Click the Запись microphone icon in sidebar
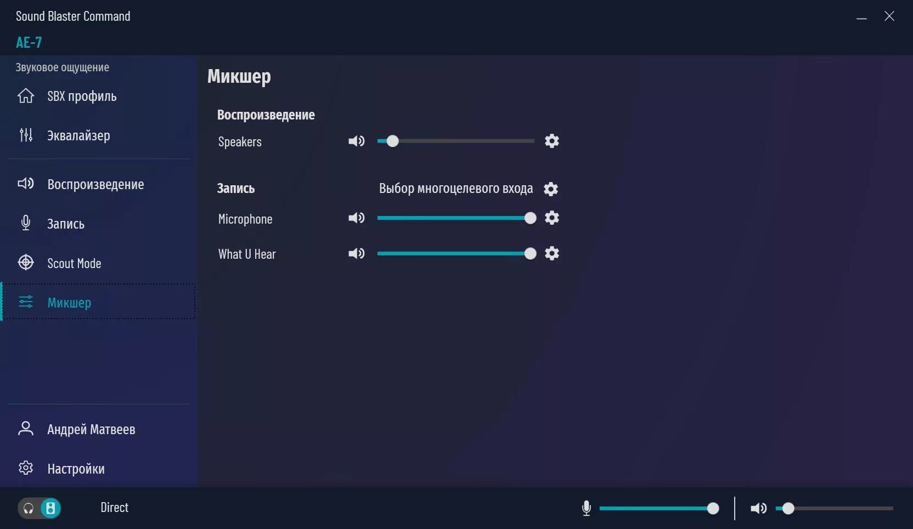This screenshot has height=529, width=913. pos(26,223)
